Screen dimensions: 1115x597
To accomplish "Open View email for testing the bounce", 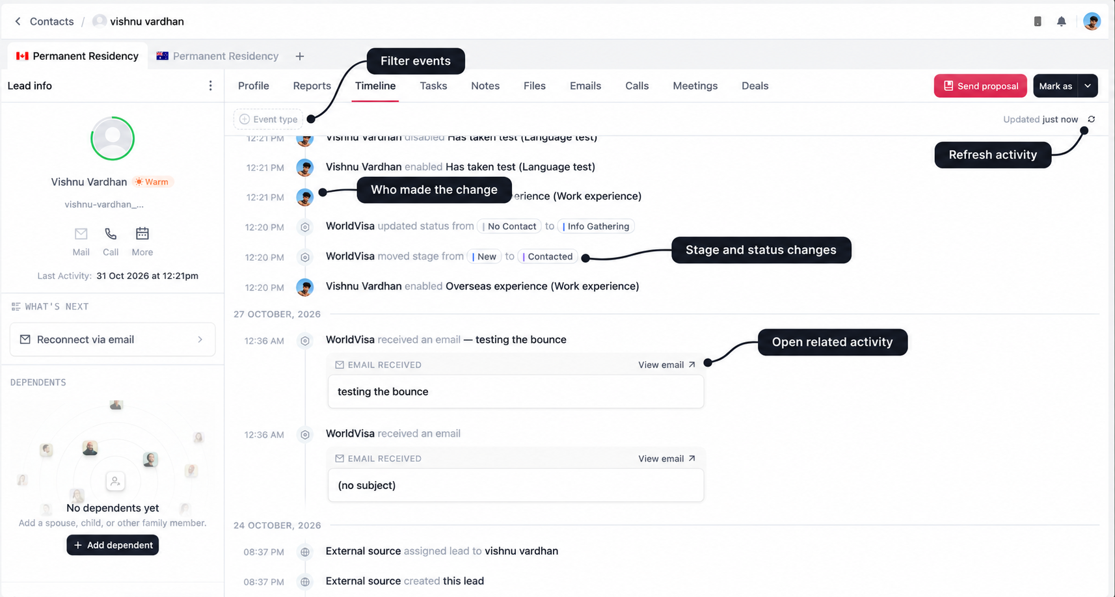I will click(667, 365).
